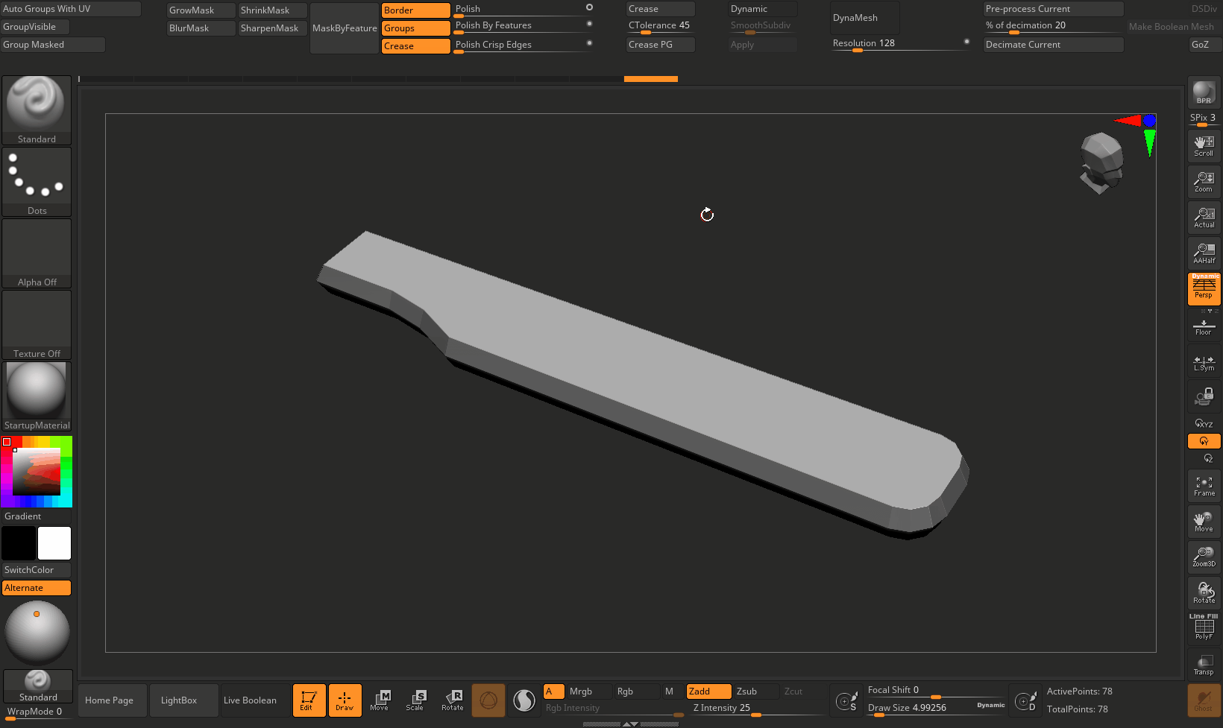
Task: Click the camera head orientation thumbnail
Action: point(1101,162)
